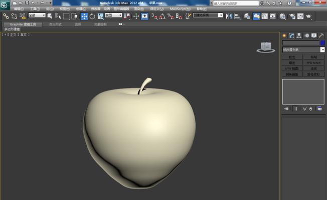This screenshot has width=327, height=200.
Task: Expand the ribbon minimize options arrow
Action: point(124,24)
